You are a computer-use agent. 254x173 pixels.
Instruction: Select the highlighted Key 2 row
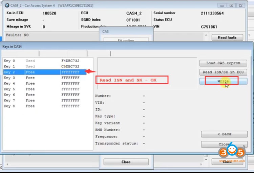click(45, 72)
